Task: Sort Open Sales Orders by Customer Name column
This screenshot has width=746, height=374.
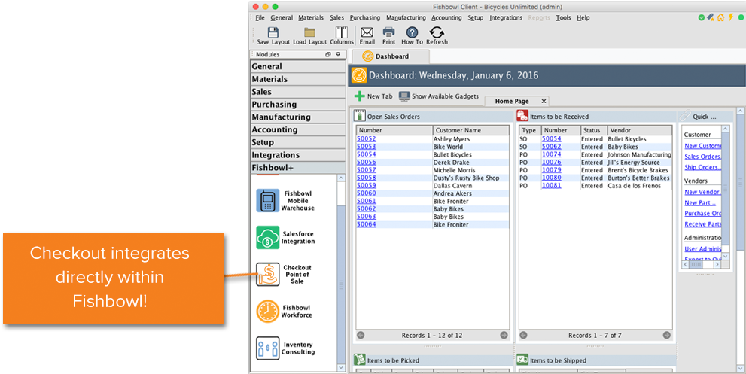Action: pyautogui.click(x=471, y=130)
